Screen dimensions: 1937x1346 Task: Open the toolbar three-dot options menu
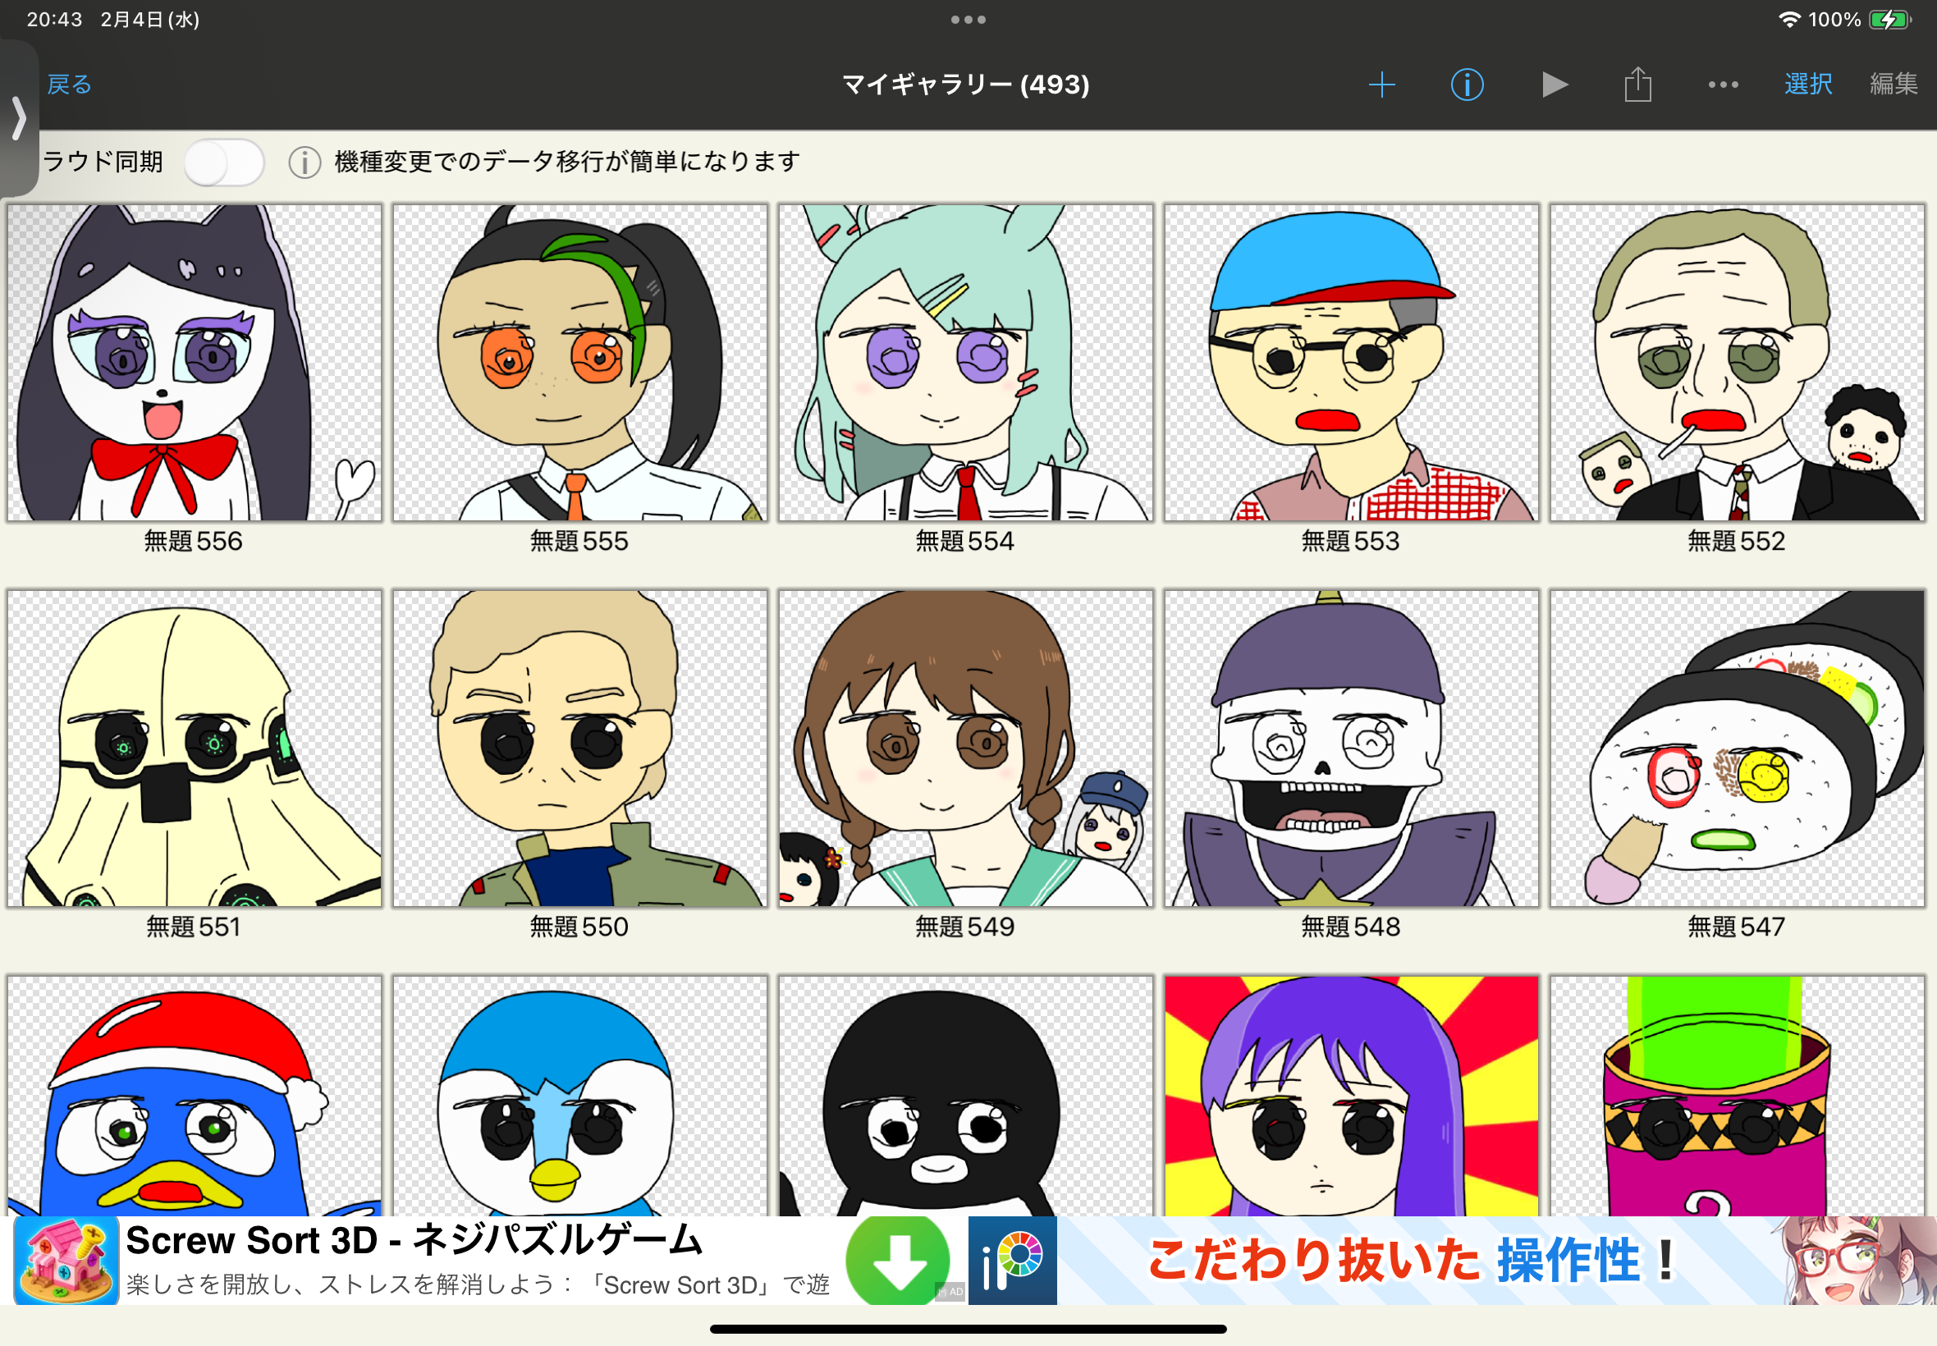pos(1722,85)
